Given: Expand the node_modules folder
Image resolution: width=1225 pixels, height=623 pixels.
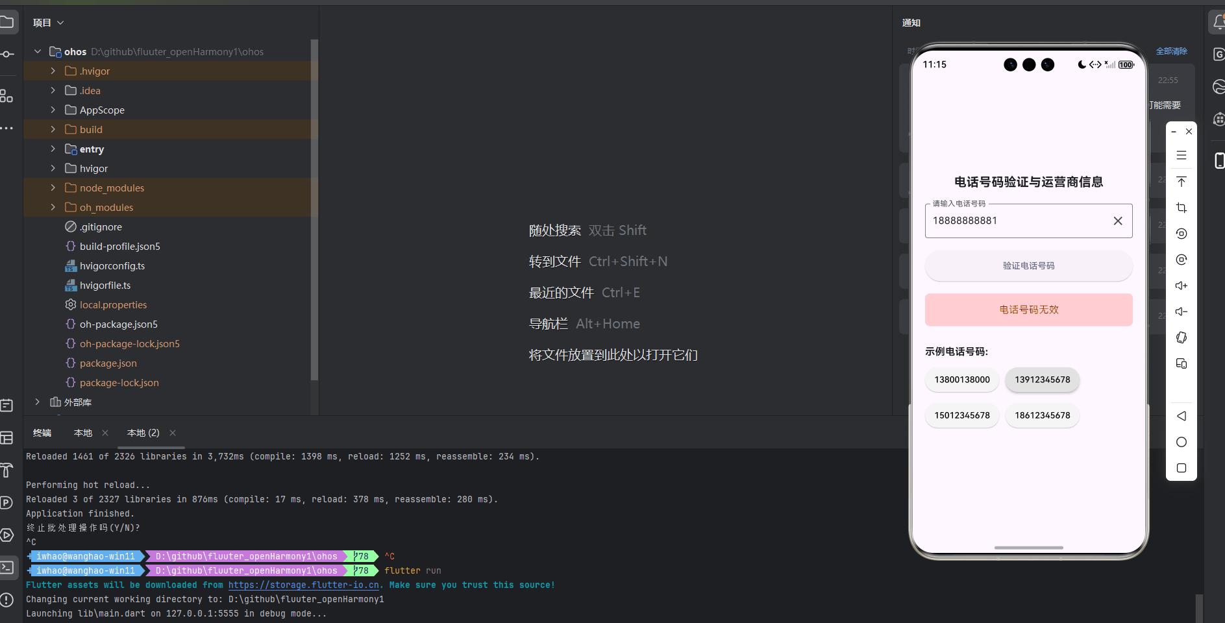Looking at the screenshot, I should [x=53, y=188].
